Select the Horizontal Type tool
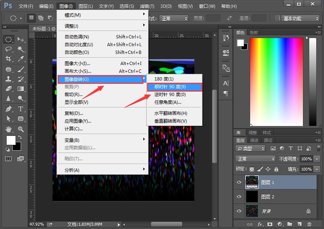Image resolution: width=324 pixels, height=229 pixels. click(x=21, y=109)
